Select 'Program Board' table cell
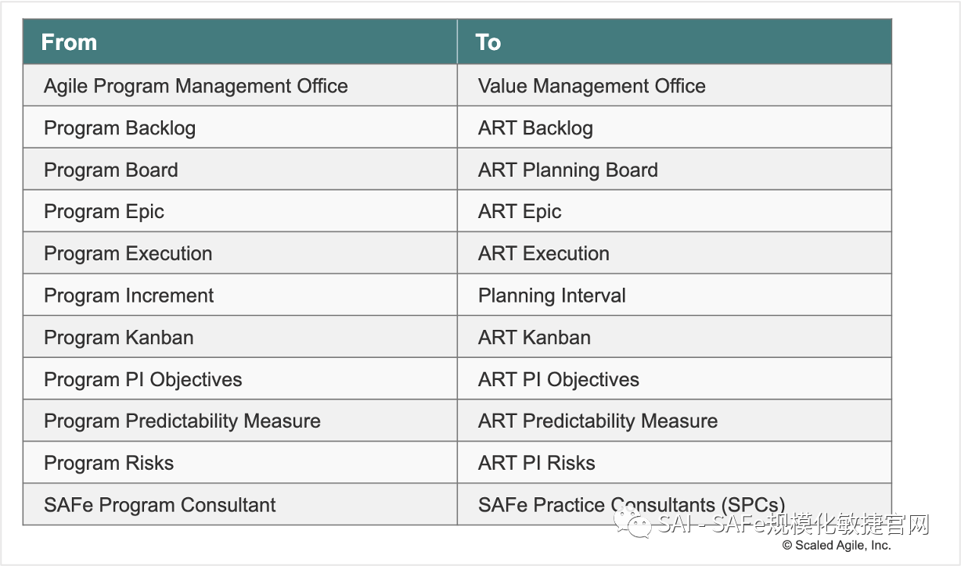This screenshot has height=566, width=961. pos(111,170)
